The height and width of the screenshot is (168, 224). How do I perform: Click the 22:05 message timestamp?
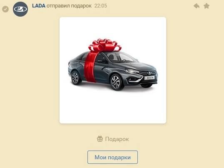click(x=101, y=6)
